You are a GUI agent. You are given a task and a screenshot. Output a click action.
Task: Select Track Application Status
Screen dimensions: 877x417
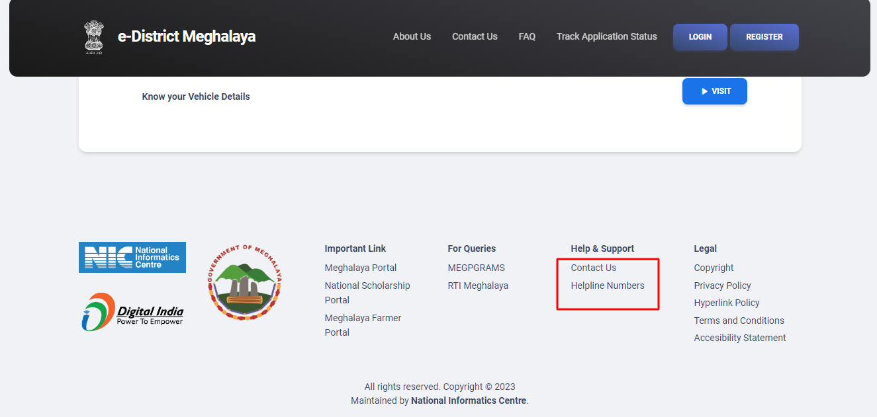tap(606, 36)
